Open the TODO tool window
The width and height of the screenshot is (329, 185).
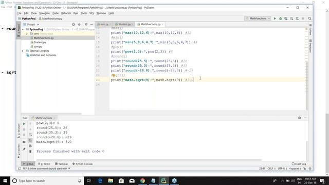(44, 164)
